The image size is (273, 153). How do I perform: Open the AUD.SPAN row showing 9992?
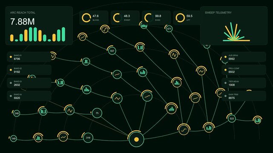point(244,57)
